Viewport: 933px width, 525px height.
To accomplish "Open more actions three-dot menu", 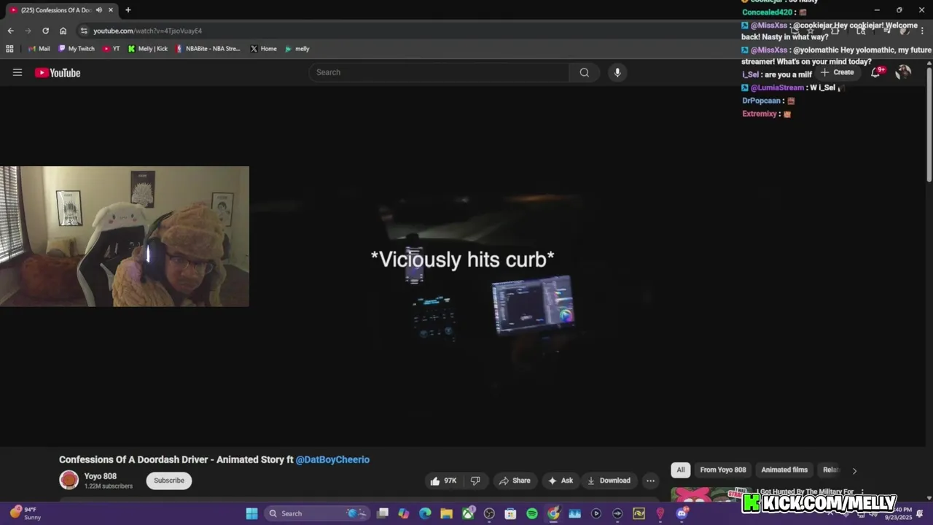I will (650, 481).
